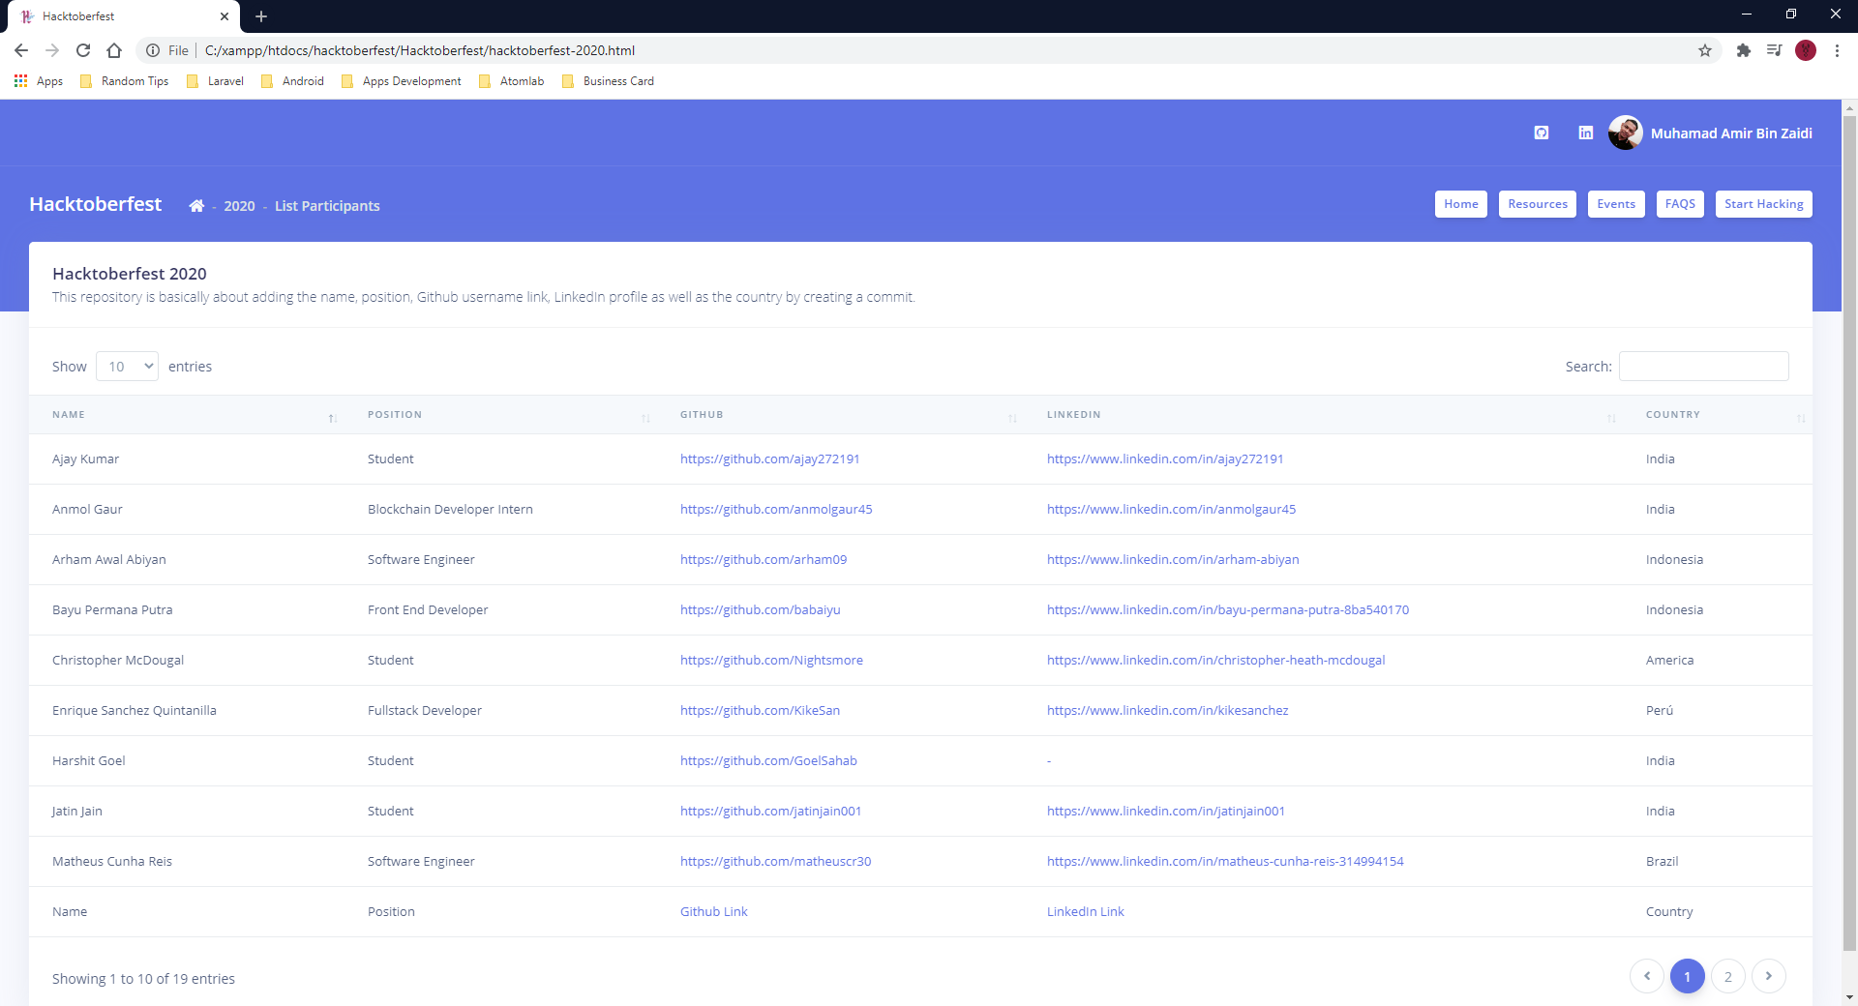Focus the table Search field

point(1704,367)
